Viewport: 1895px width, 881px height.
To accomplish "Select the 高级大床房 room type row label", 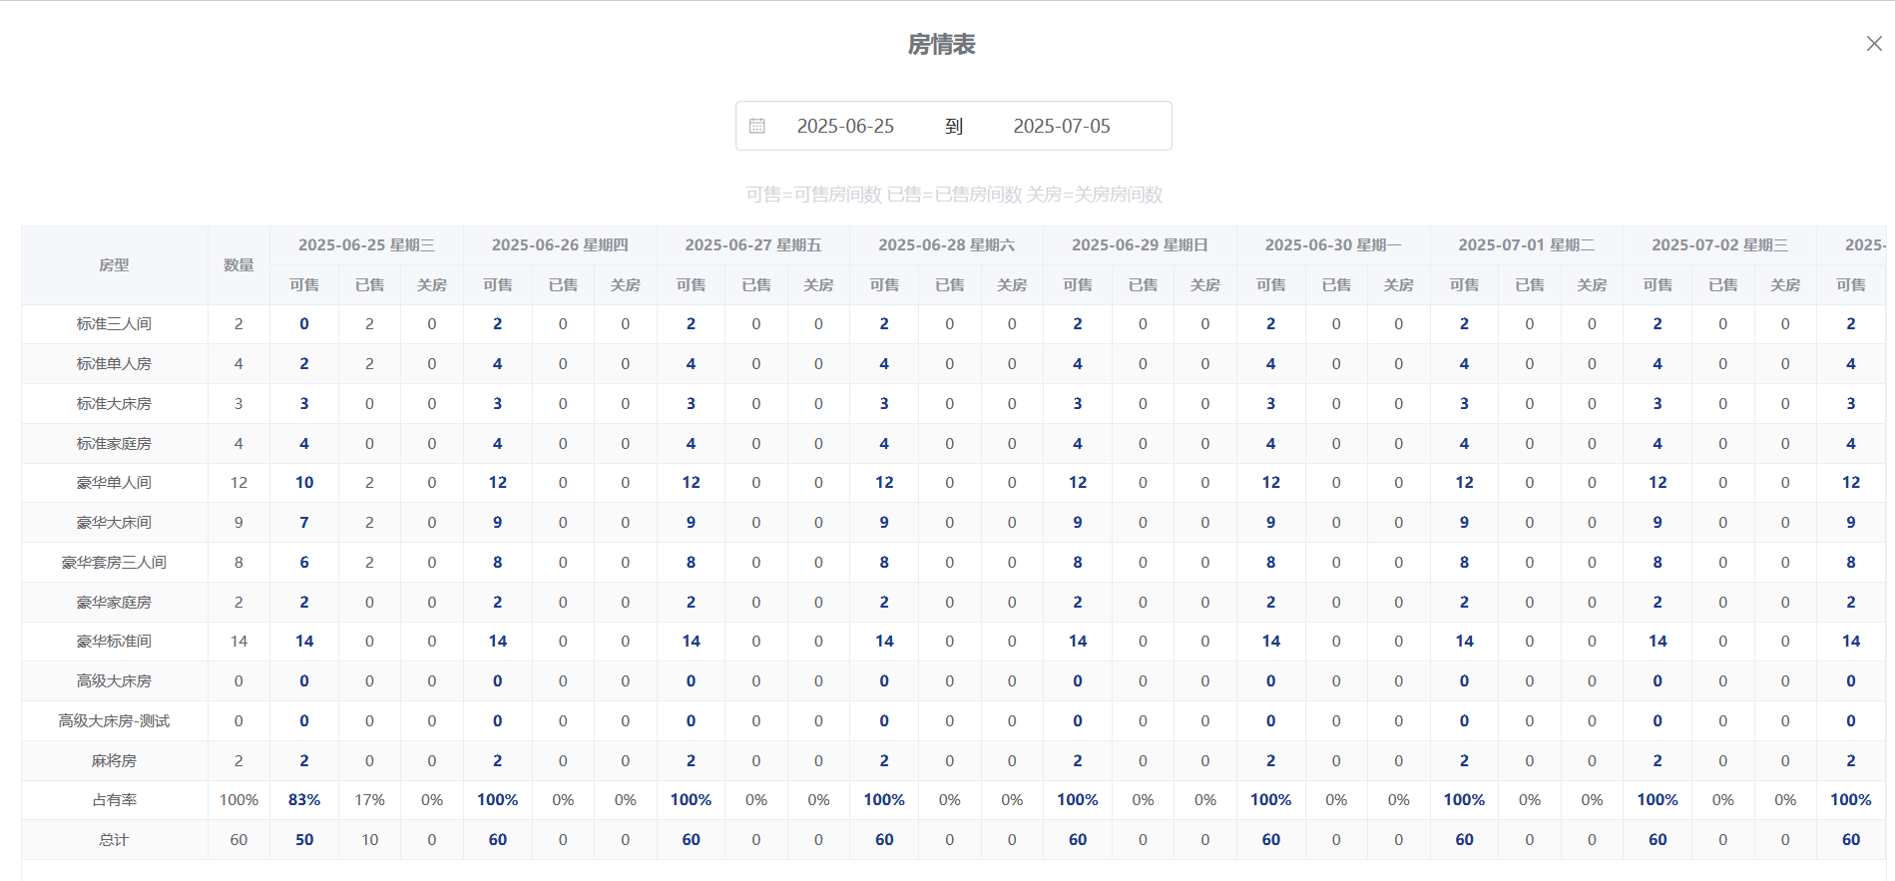I will pos(114,681).
